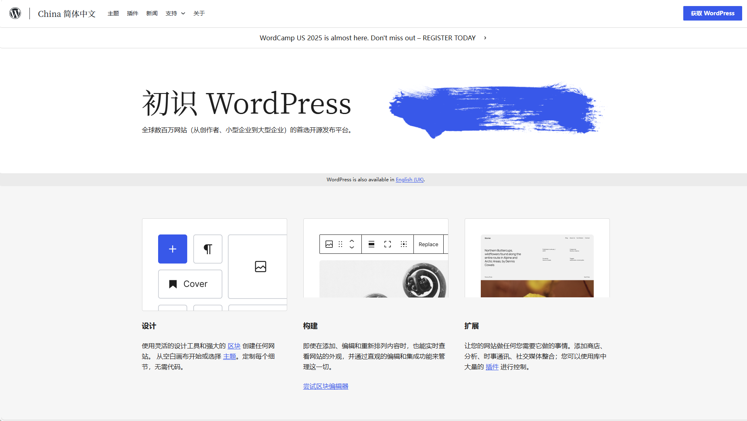Click the 尝试区块编辑器 link
The image size is (747, 421).
click(325, 386)
